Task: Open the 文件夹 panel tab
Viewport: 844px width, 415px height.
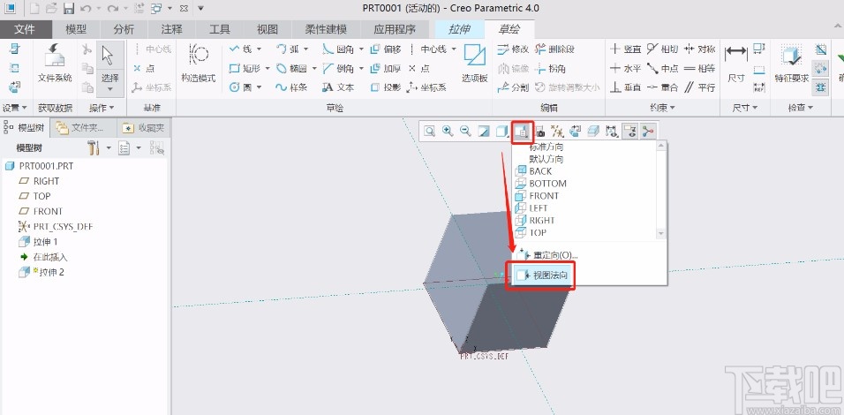Action: coord(85,128)
